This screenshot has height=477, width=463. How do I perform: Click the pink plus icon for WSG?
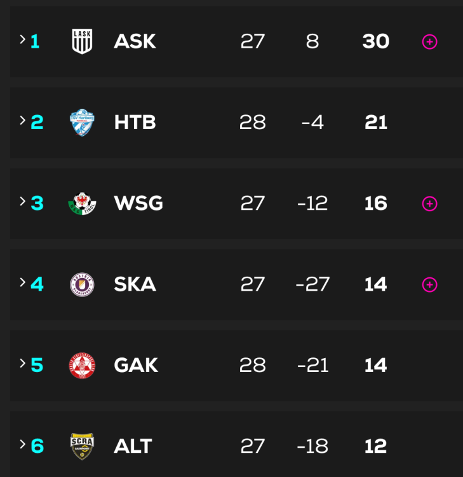(430, 204)
